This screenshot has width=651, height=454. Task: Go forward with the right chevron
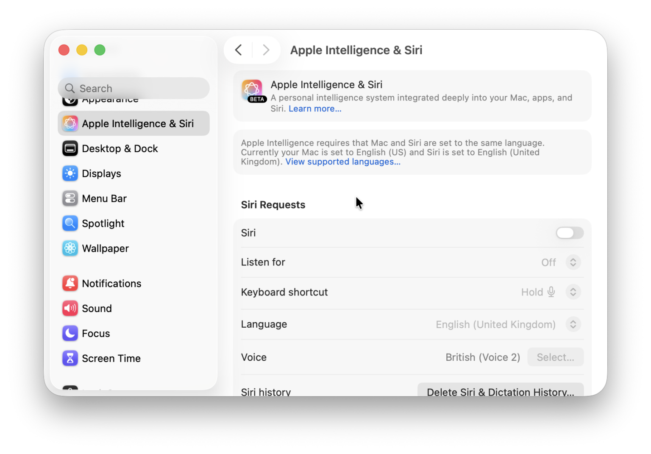[266, 50]
